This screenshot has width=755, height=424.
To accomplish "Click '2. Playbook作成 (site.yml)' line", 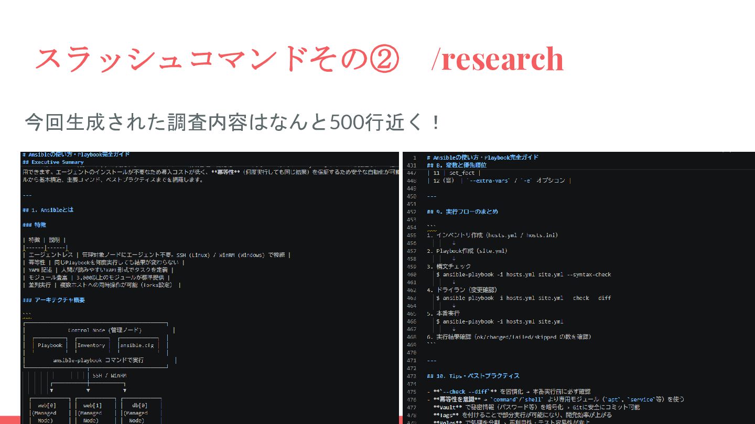I will pyautogui.click(x=467, y=251).
